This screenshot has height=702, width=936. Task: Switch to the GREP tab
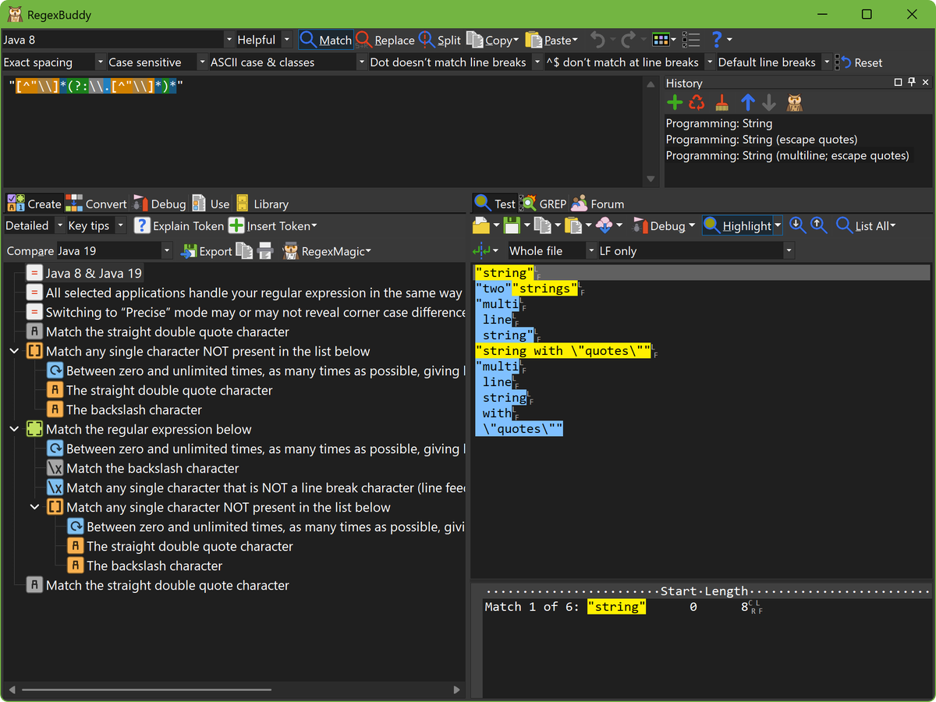coord(543,204)
